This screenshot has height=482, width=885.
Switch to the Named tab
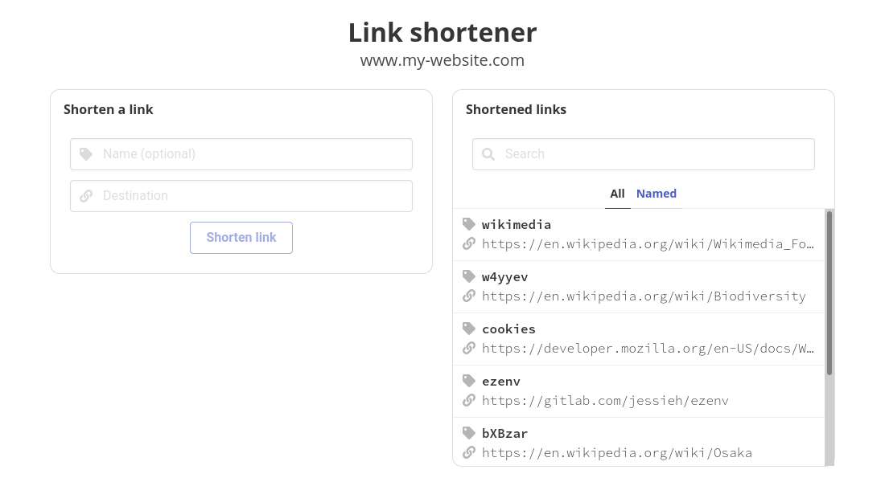tap(656, 194)
